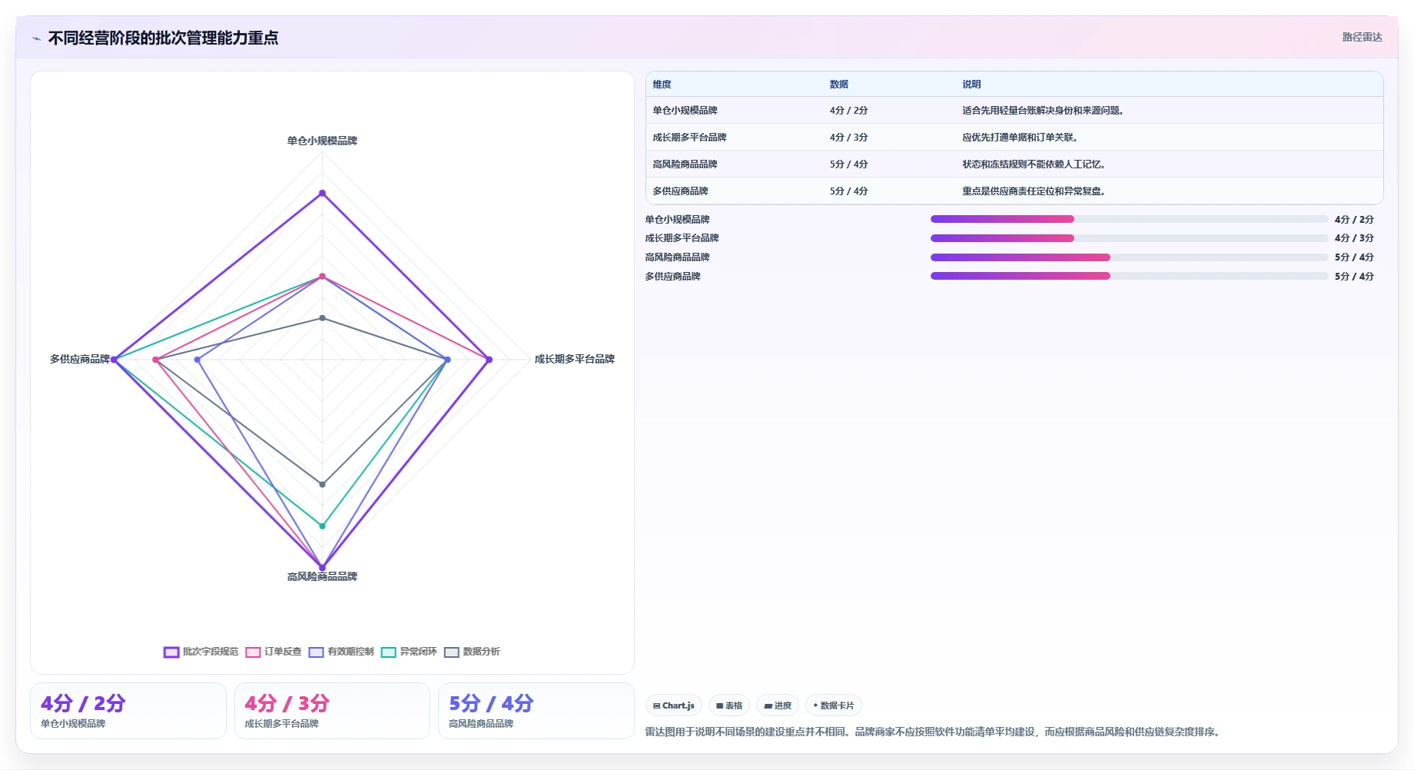Click the 表格 tag
Viewport: 1414px width, 770px height.
tap(729, 705)
